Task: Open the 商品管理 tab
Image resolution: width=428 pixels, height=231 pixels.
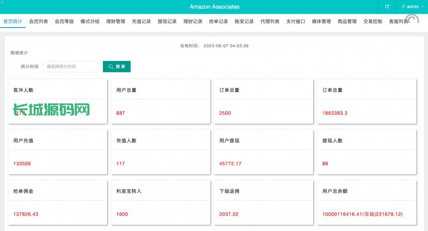Action: (347, 22)
